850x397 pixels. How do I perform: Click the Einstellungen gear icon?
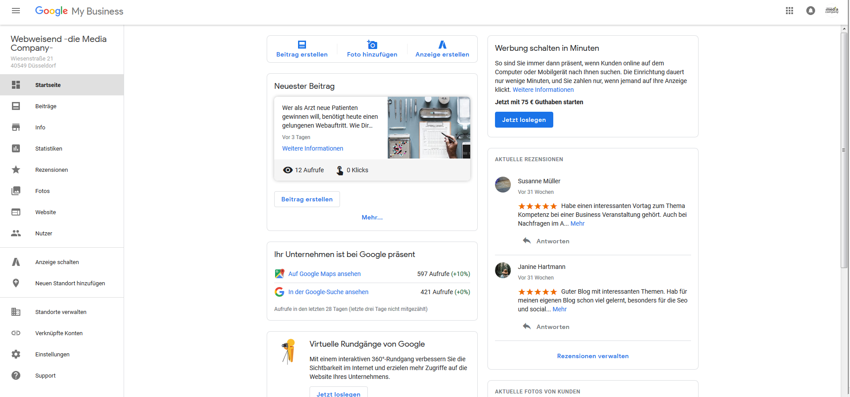coord(16,354)
